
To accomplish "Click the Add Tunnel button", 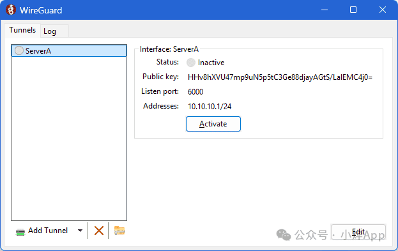I will point(42,231).
